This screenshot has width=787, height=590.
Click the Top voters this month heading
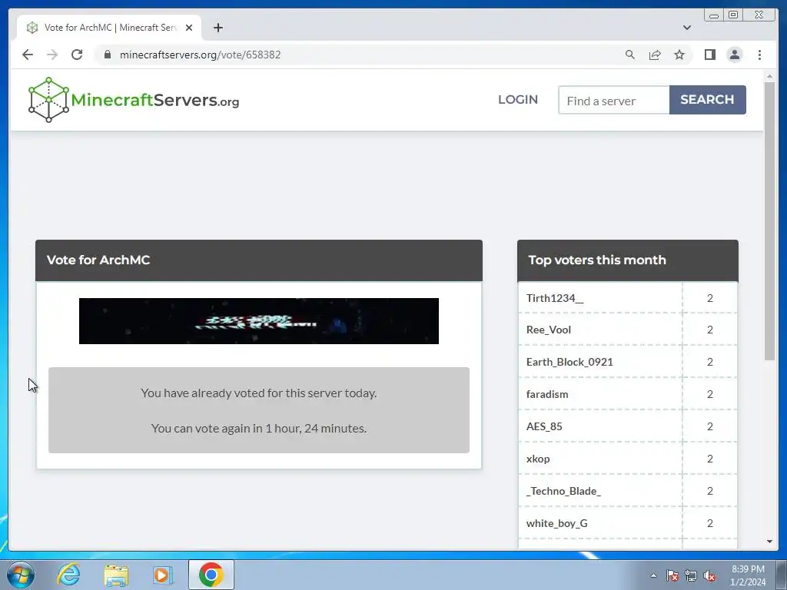pyautogui.click(x=597, y=260)
